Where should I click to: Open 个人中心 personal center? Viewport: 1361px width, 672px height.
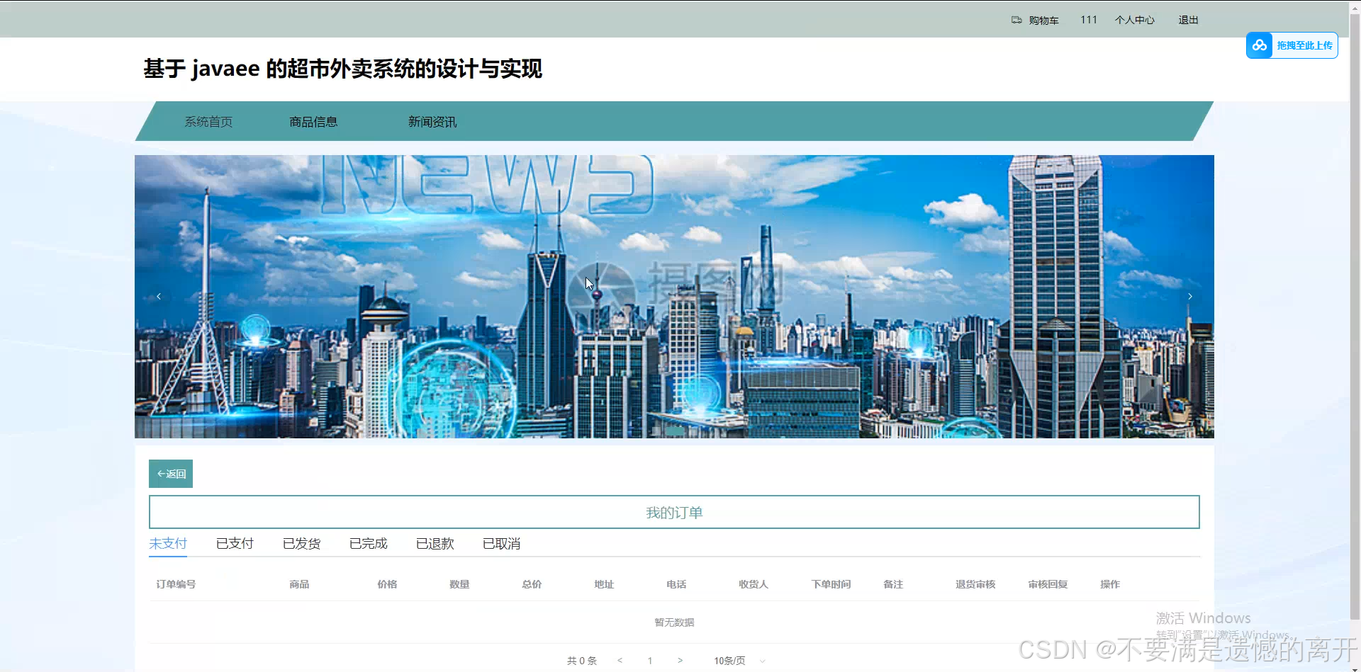[x=1134, y=20]
